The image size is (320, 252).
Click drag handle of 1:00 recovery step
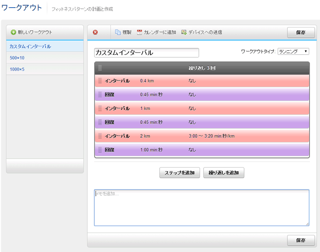click(100, 150)
